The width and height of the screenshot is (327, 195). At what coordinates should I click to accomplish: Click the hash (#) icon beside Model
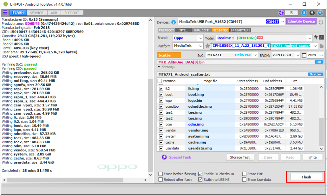[316, 37]
